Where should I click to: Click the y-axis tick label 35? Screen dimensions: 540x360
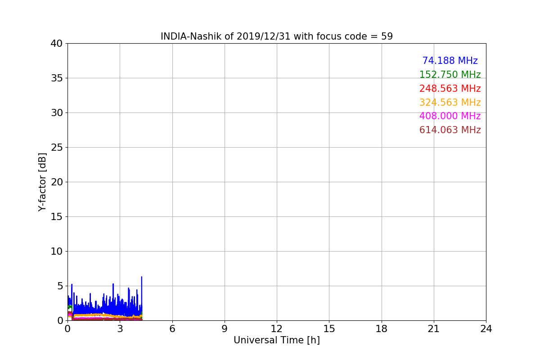[57, 78]
